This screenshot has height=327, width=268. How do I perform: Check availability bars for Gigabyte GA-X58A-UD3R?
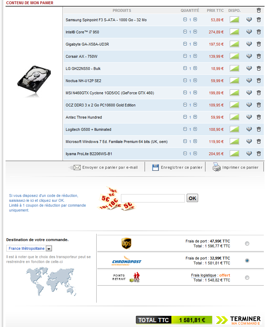(x=234, y=44)
